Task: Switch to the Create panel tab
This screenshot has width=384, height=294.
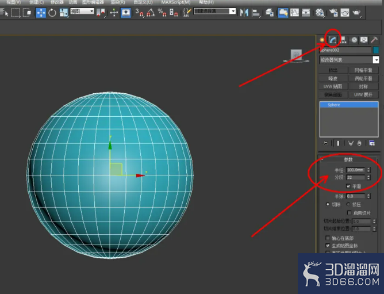Action: coord(322,40)
